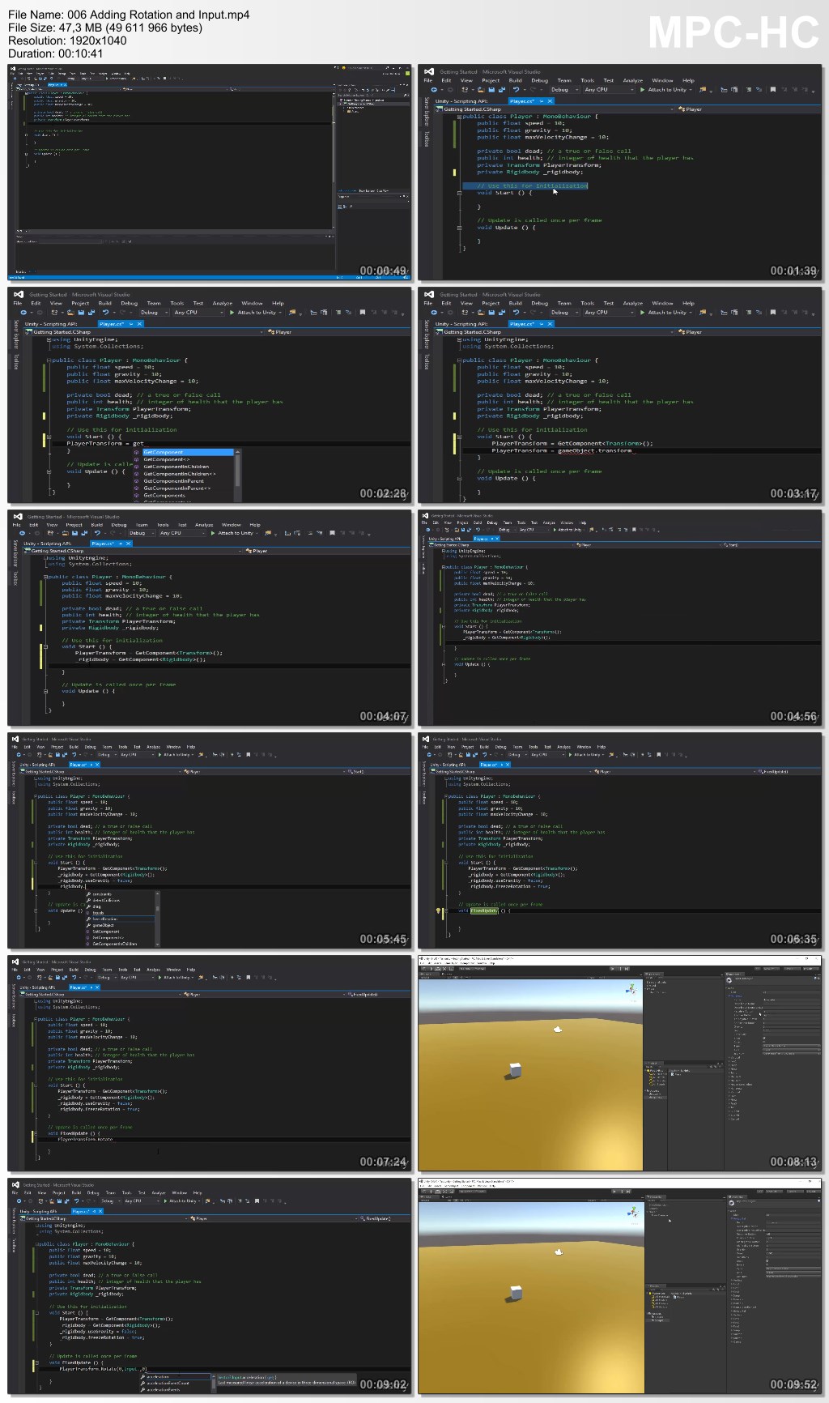Click the Visual Studio logo in the 00:01:39 frame
The image size is (829, 1403).
coord(429,70)
